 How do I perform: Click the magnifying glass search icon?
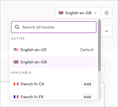pyautogui.click(x=17, y=27)
